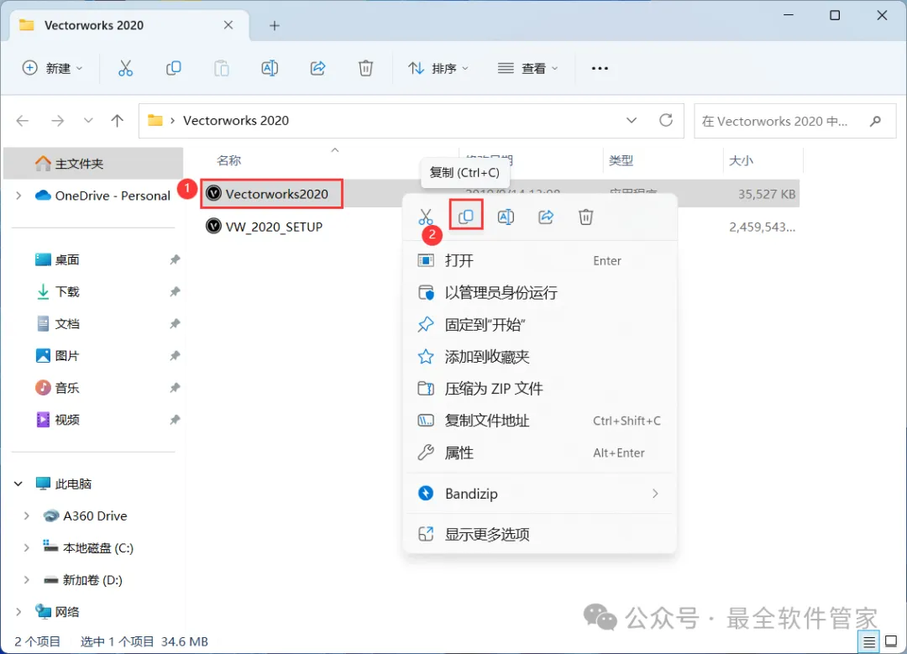Image resolution: width=907 pixels, height=654 pixels.
Task: Choose 压缩为 ZIP 文件 menu entry
Action: [x=539, y=389]
